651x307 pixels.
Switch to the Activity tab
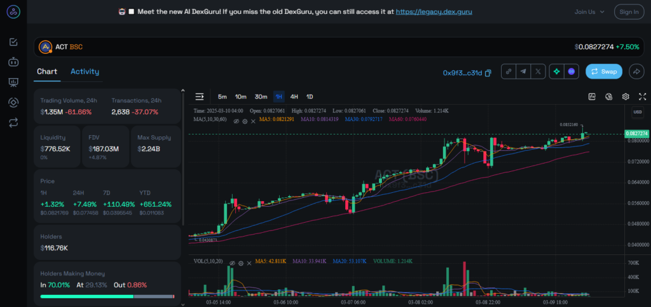85,71
